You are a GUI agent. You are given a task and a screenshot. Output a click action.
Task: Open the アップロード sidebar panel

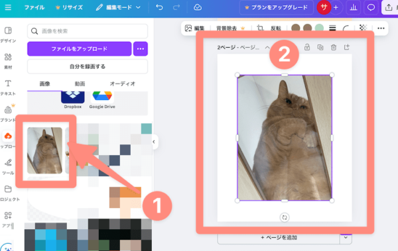8,140
